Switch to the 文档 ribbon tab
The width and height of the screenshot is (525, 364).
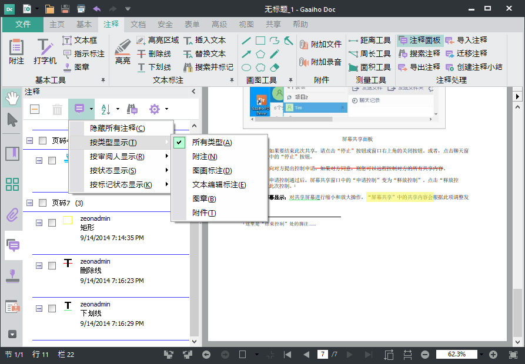[138, 25]
